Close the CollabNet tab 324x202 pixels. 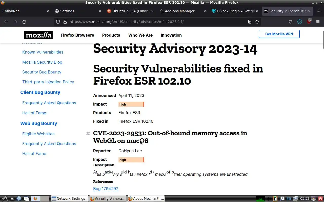48,11
